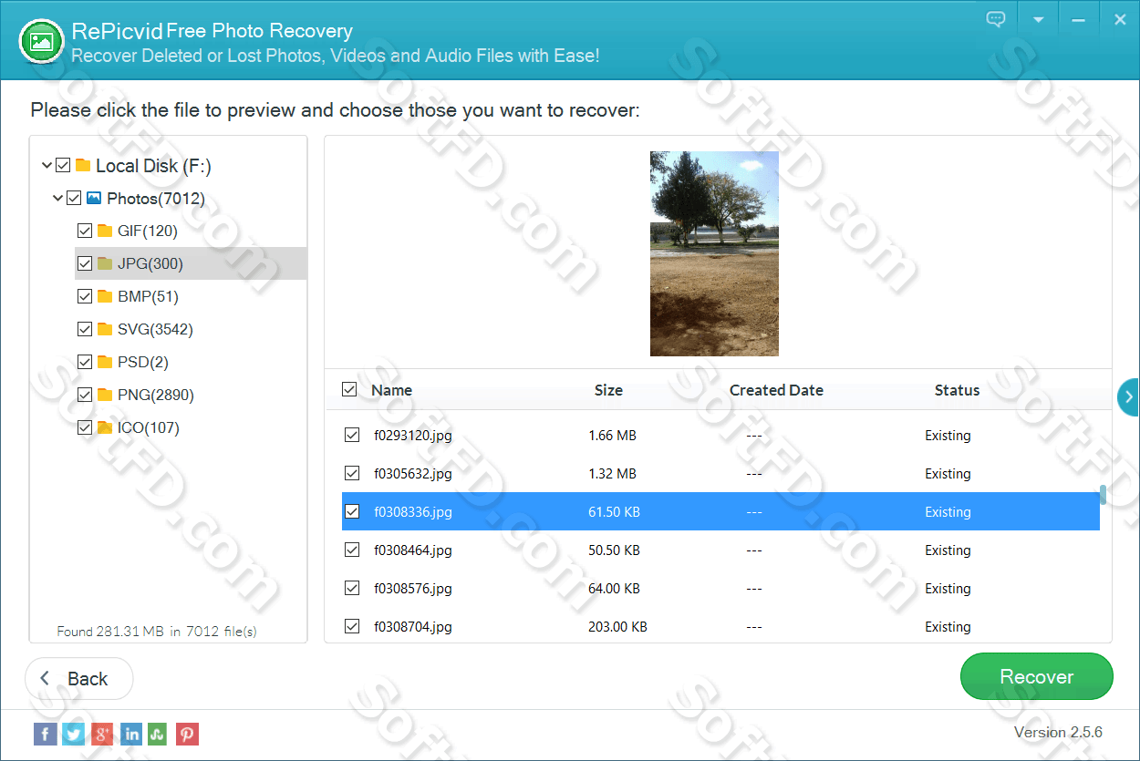Select the SVG(3542) folder in tree

pyautogui.click(x=155, y=329)
